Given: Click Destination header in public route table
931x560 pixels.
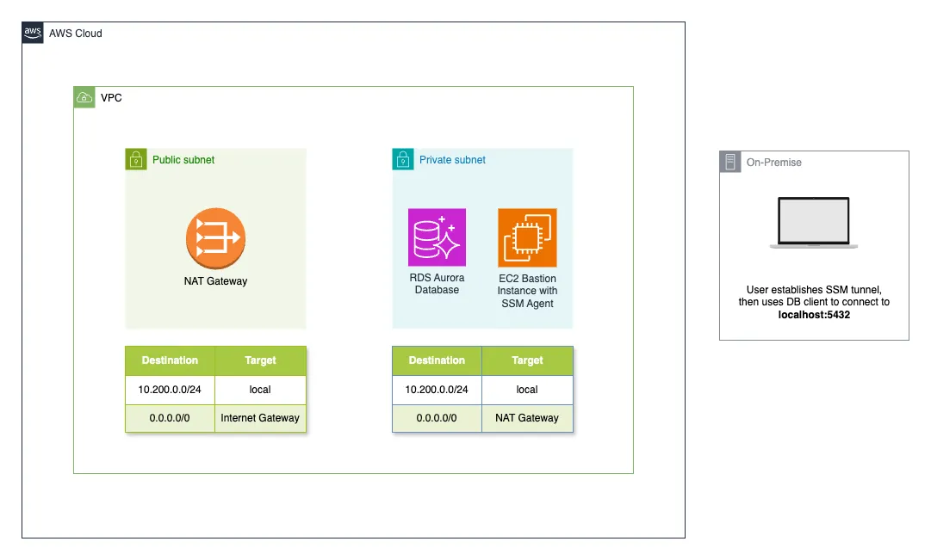Looking at the screenshot, I should click(170, 360).
